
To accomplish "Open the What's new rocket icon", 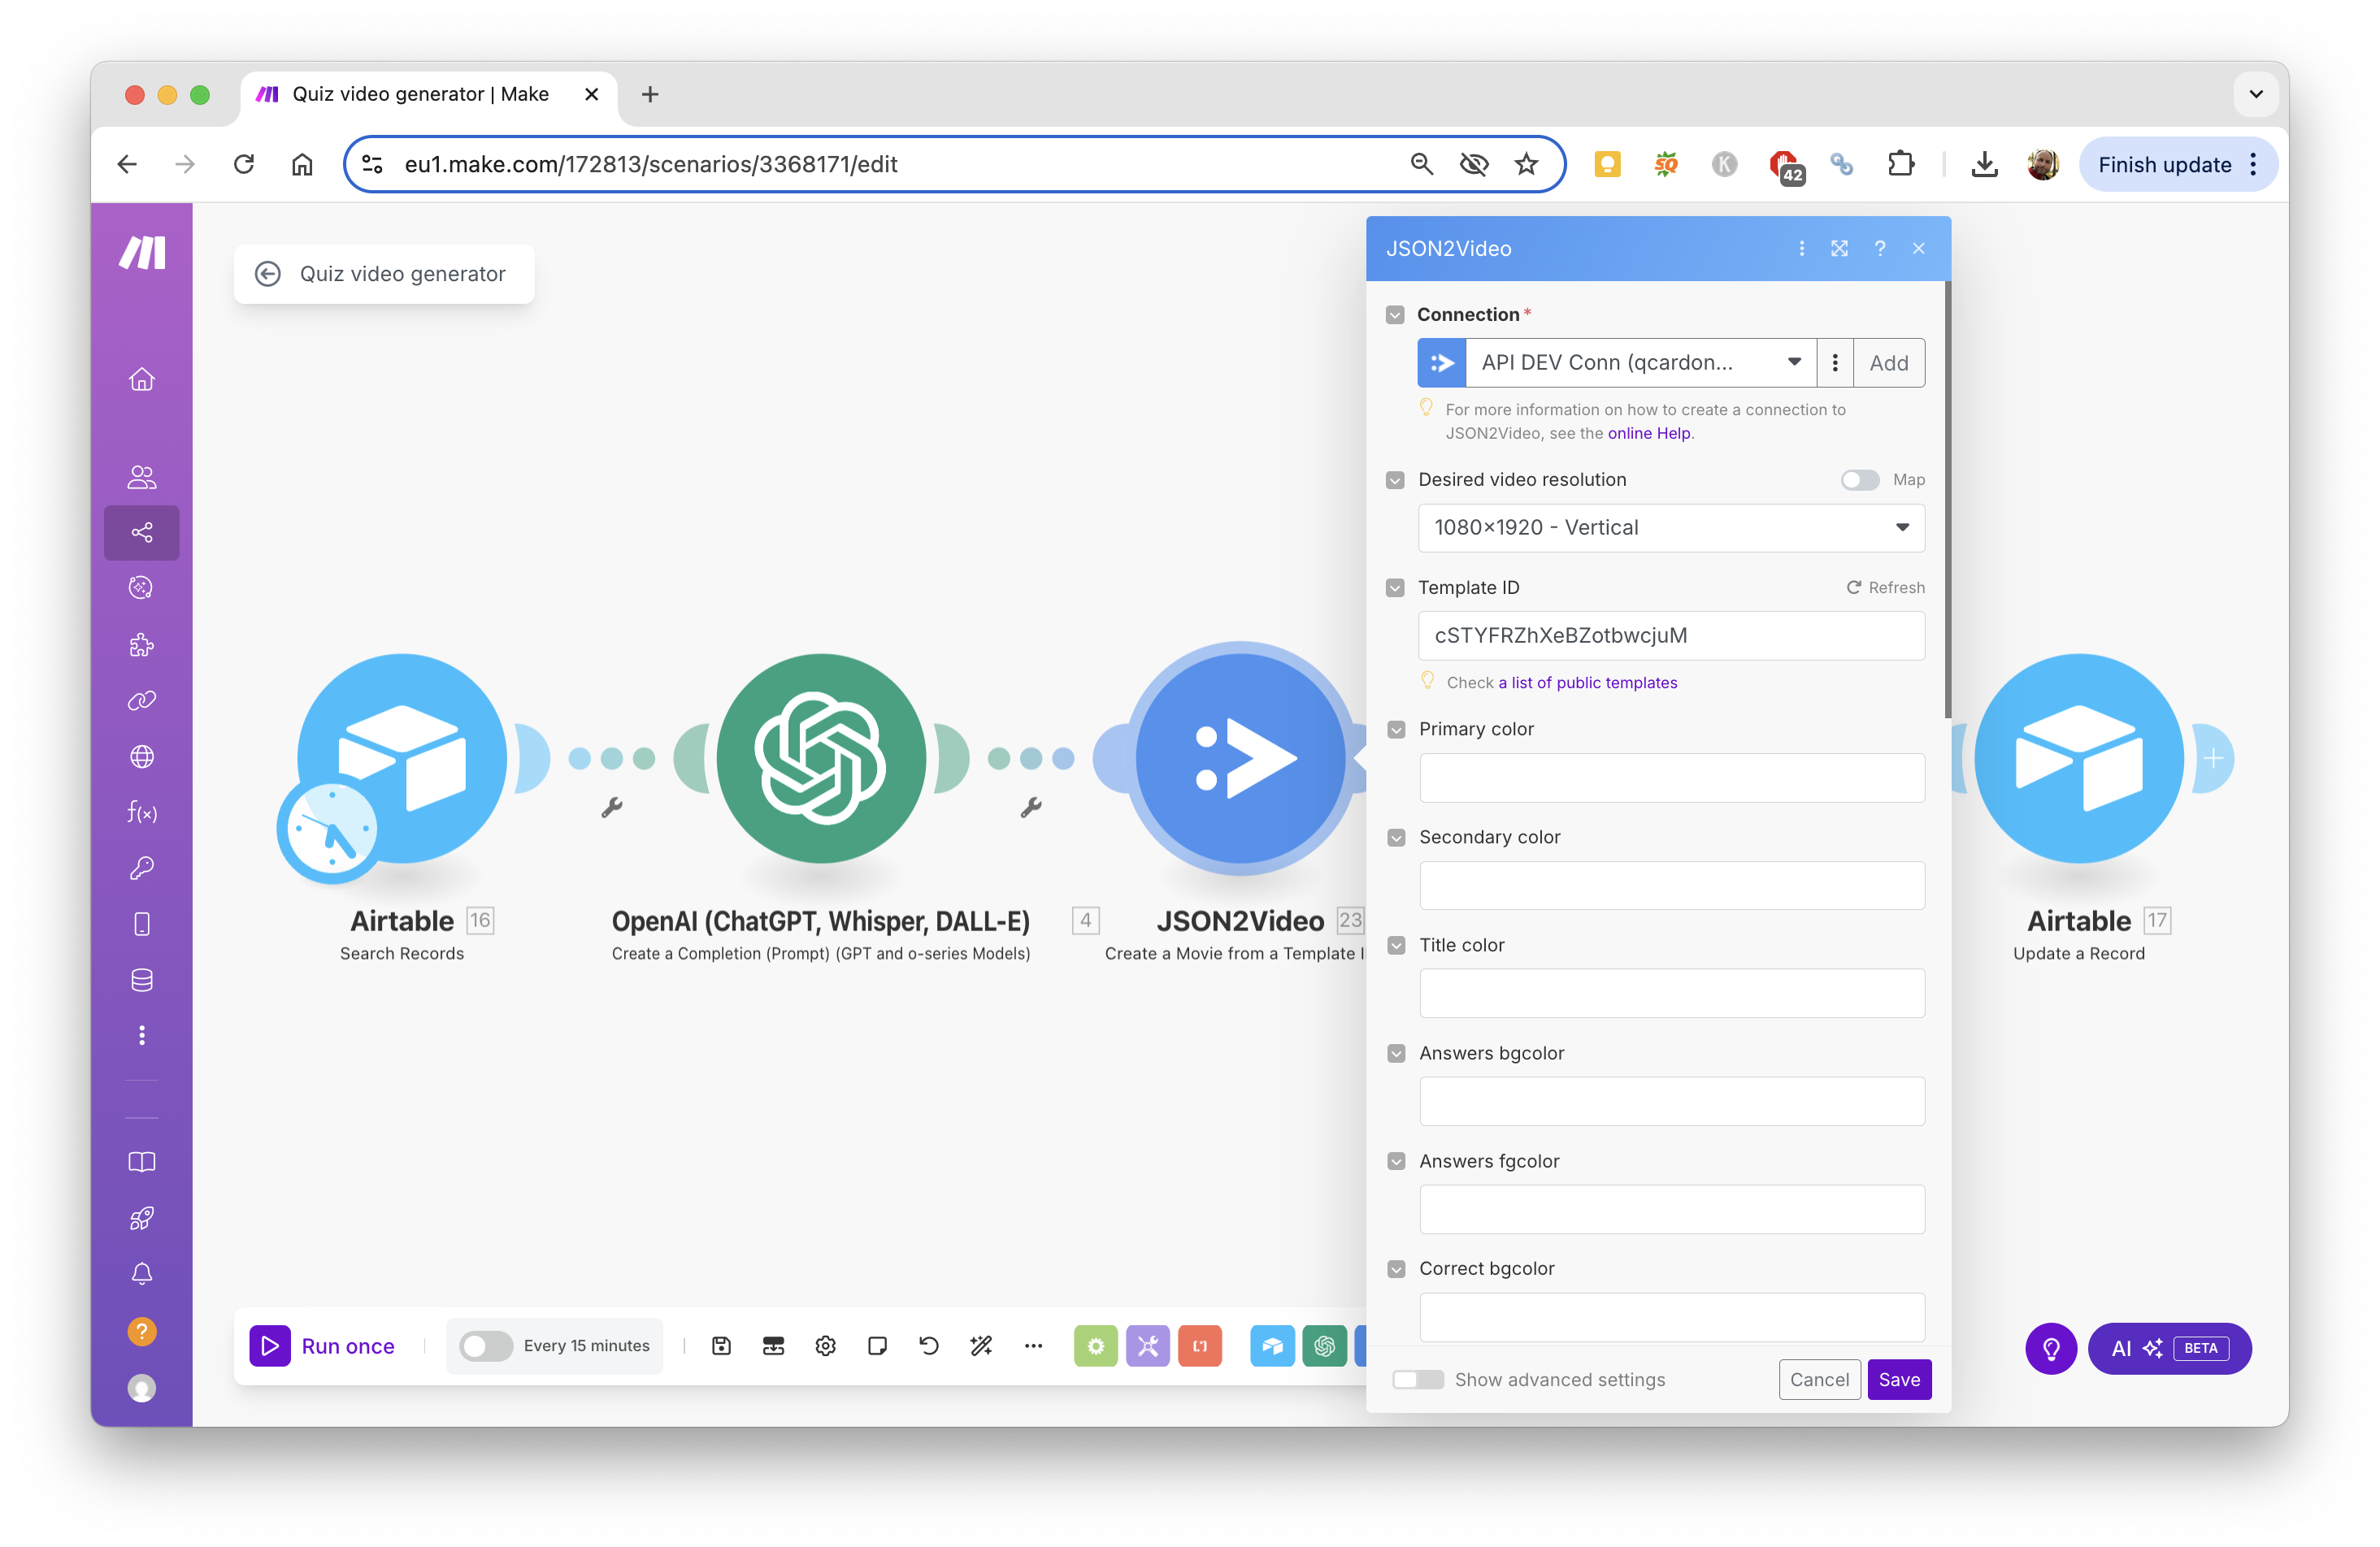I will click(x=142, y=1218).
